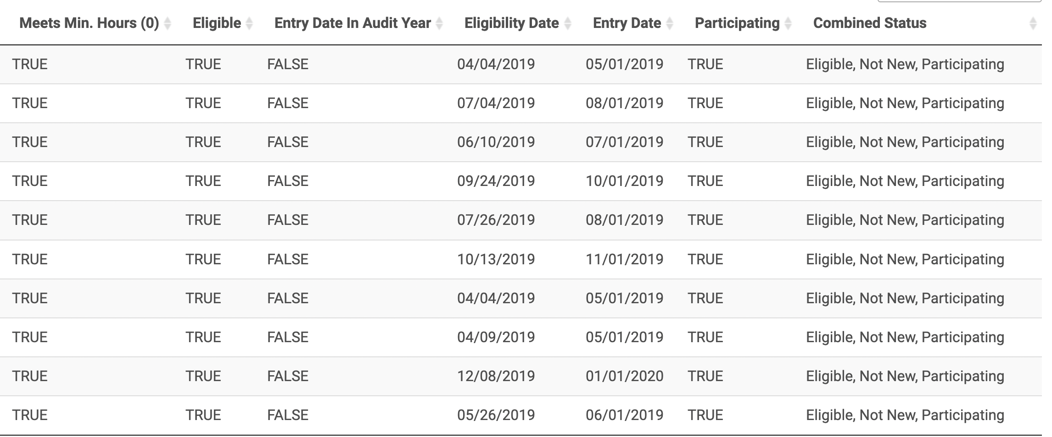This screenshot has height=437, width=1052.
Task: Click the Eligible column sort arrows
Action: 249,23
